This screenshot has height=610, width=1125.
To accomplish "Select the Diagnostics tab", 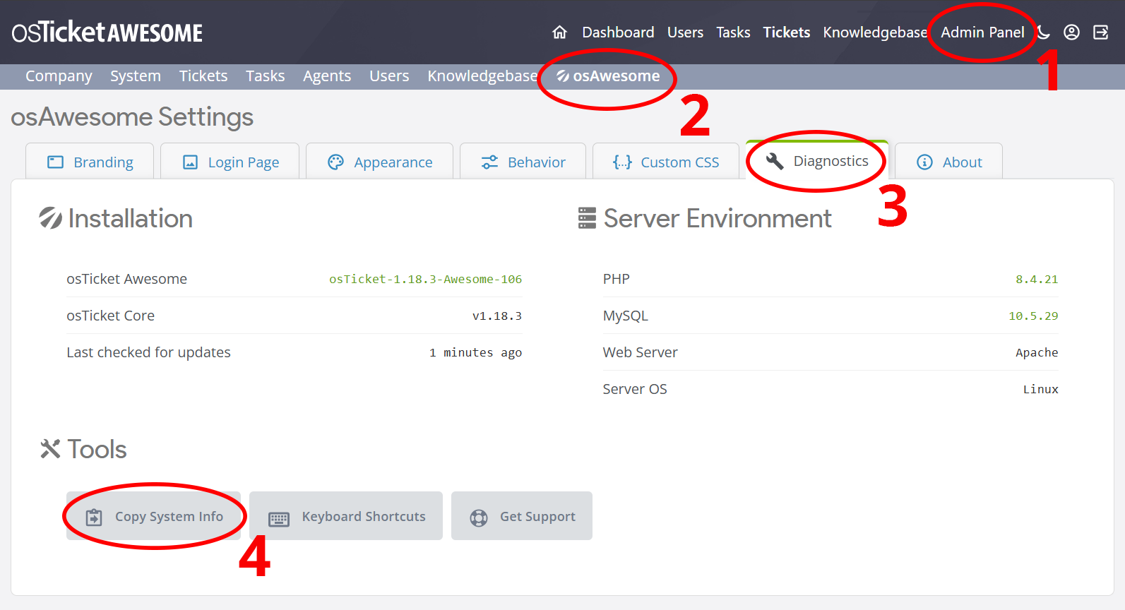I will (x=817, y=161).
